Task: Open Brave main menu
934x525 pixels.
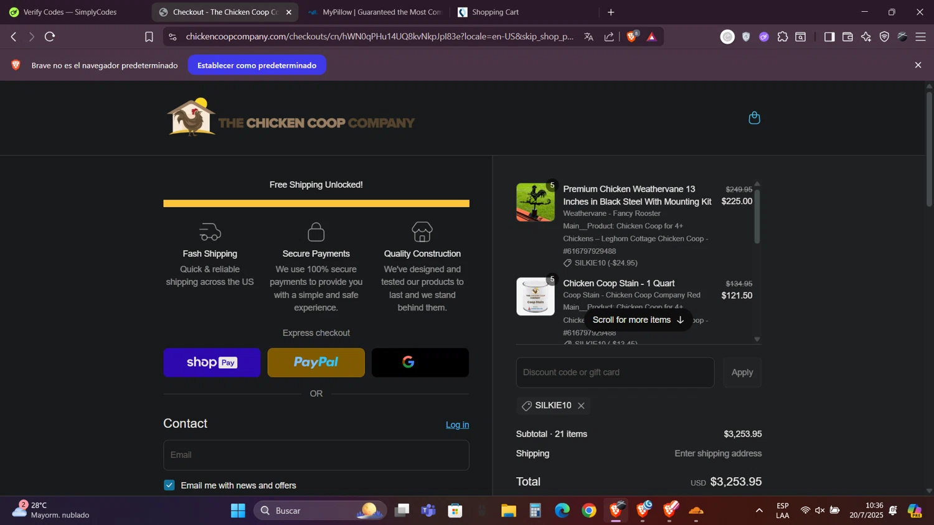Action: tap(920, 37)
